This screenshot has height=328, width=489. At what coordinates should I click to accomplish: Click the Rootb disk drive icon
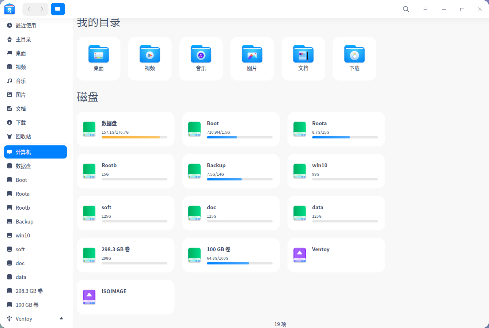pyautogui.click(x=89, y=171)
